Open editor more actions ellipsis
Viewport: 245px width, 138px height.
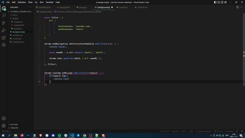[x=242, y=7]
